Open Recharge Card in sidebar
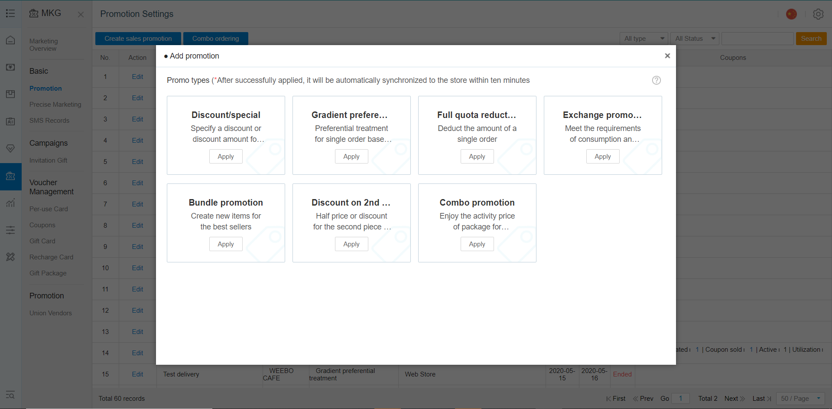 52,257
